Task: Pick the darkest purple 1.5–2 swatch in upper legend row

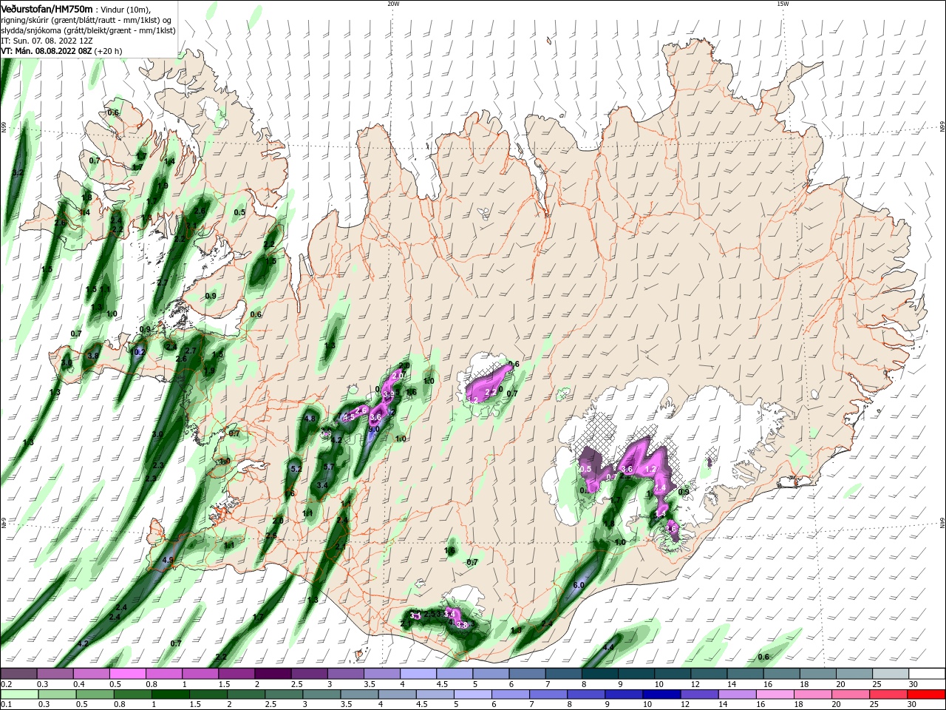Action: [x=273, y=674]
